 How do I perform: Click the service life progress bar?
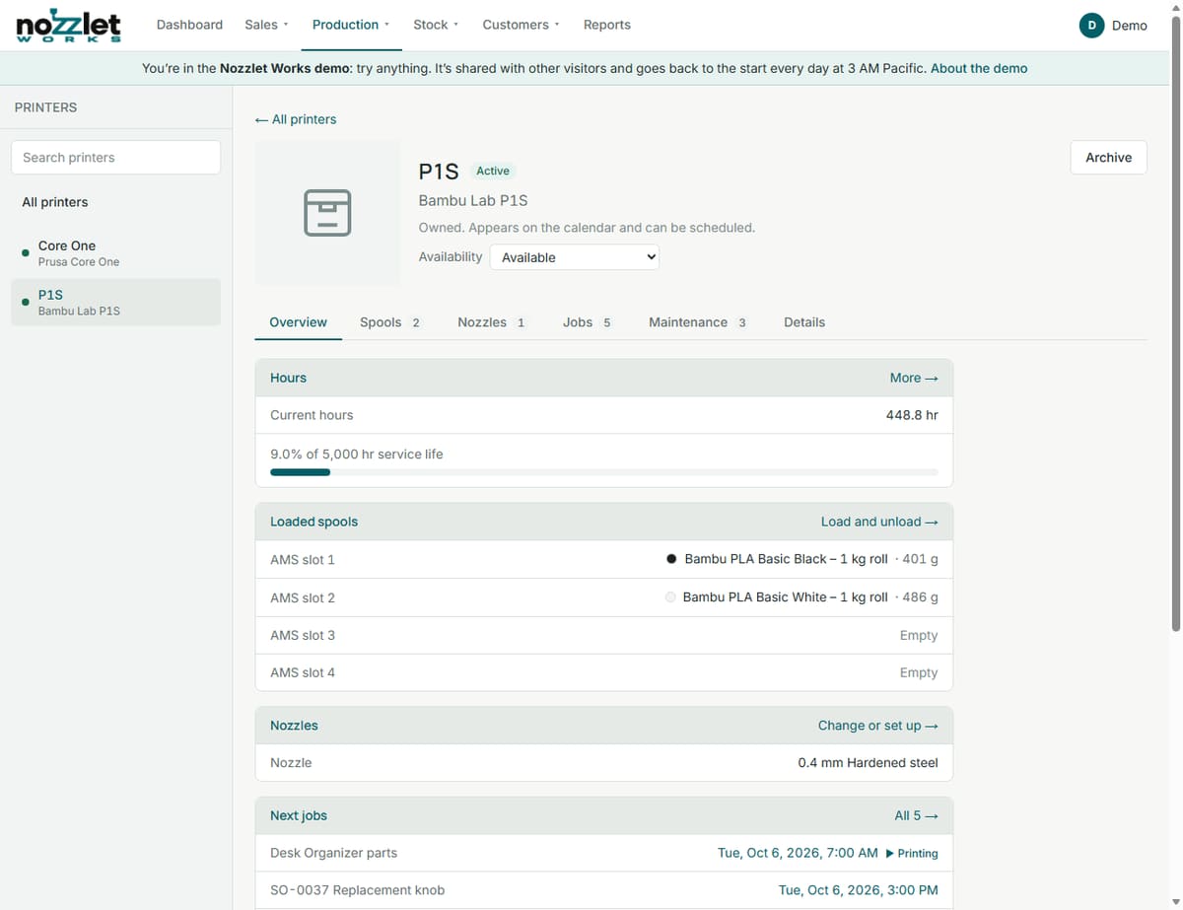tap(604, 472)
